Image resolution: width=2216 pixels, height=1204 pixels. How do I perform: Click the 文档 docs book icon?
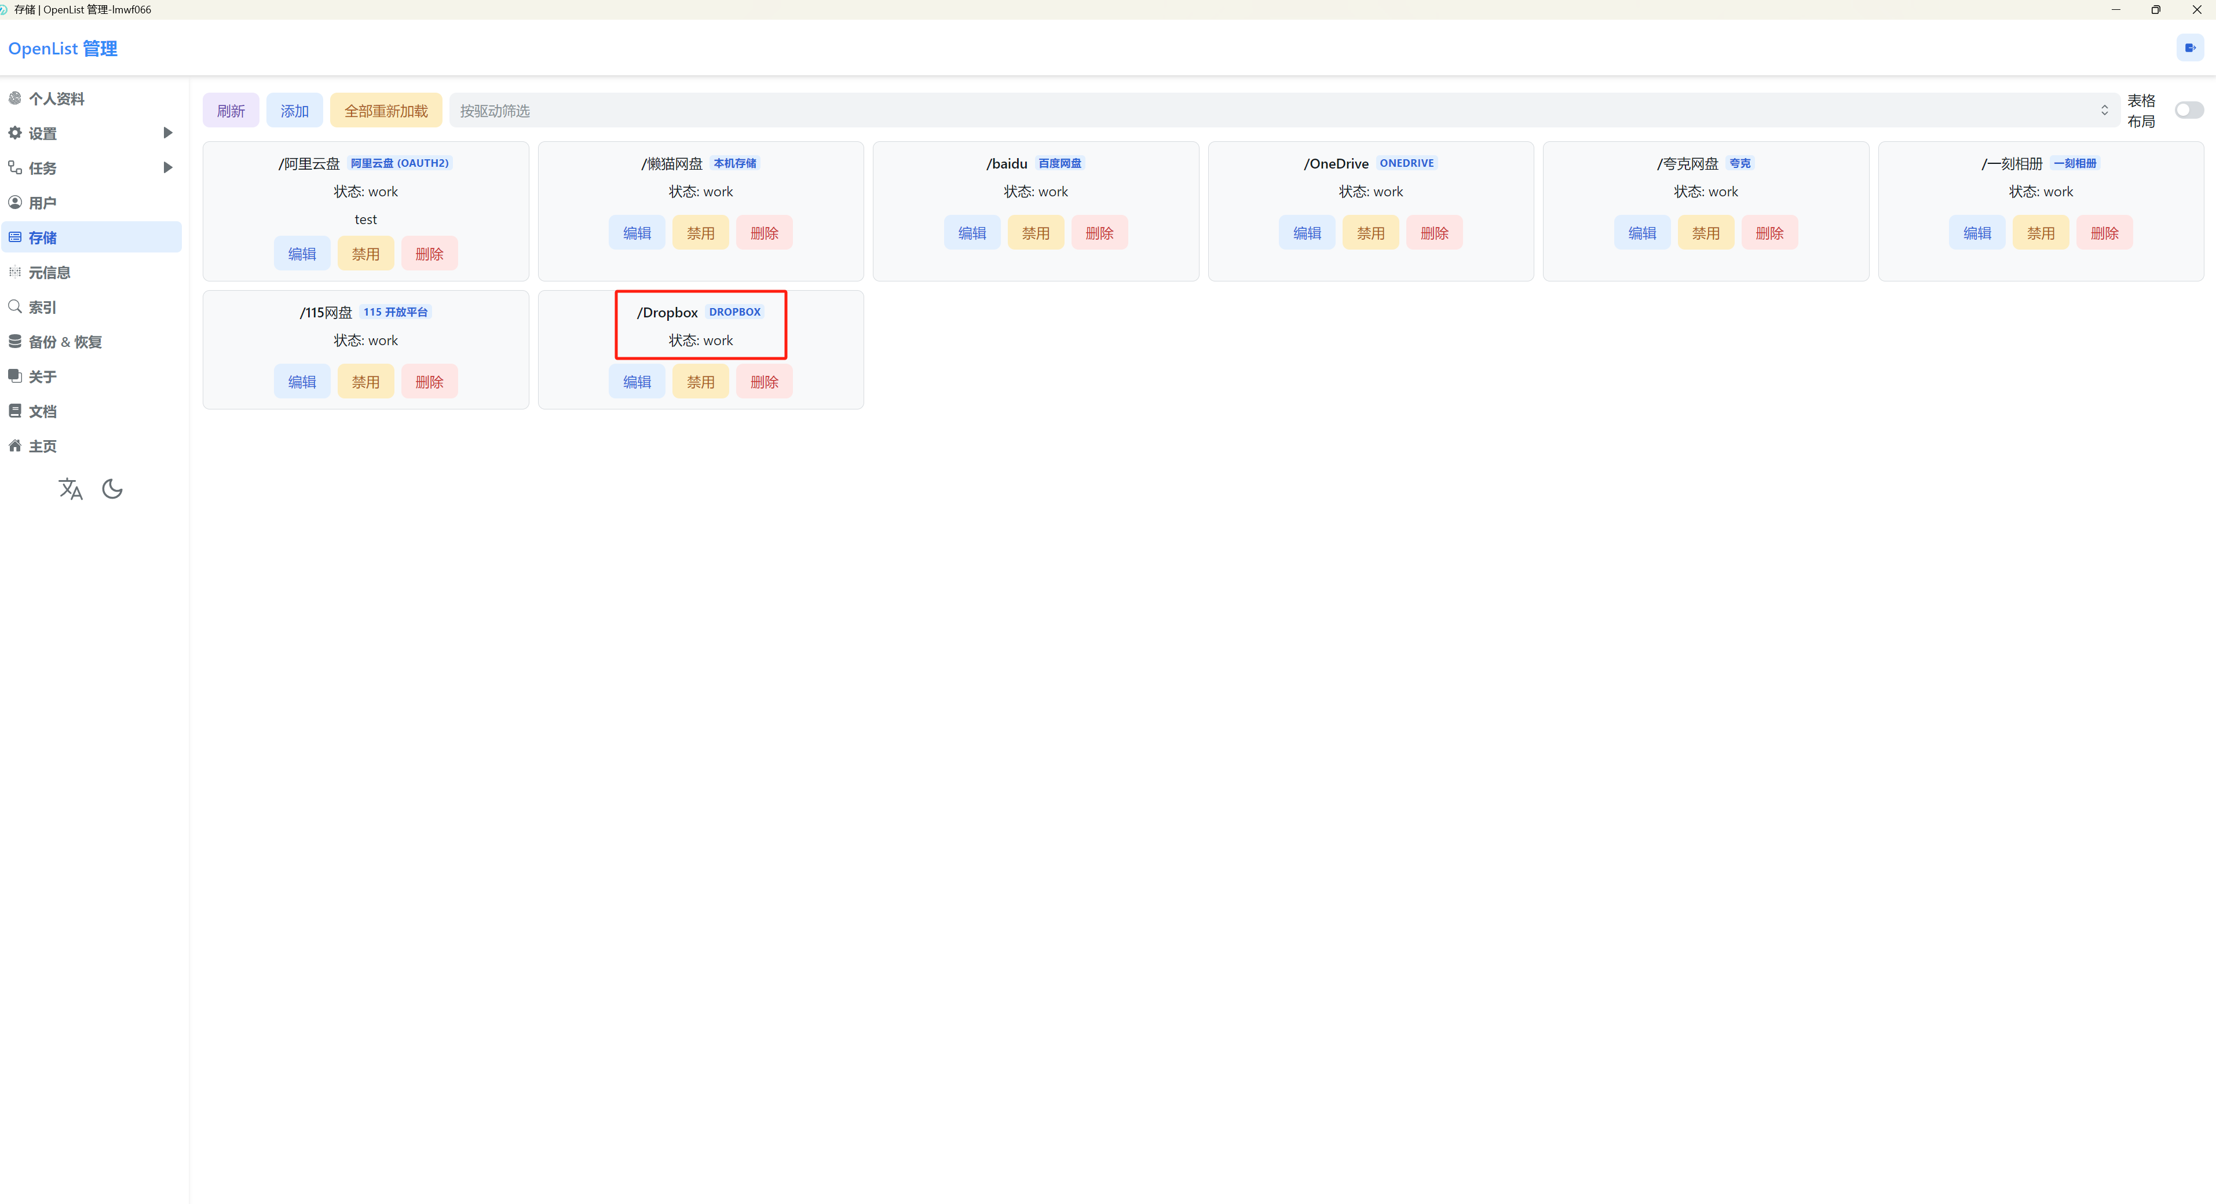coord(14,411)
